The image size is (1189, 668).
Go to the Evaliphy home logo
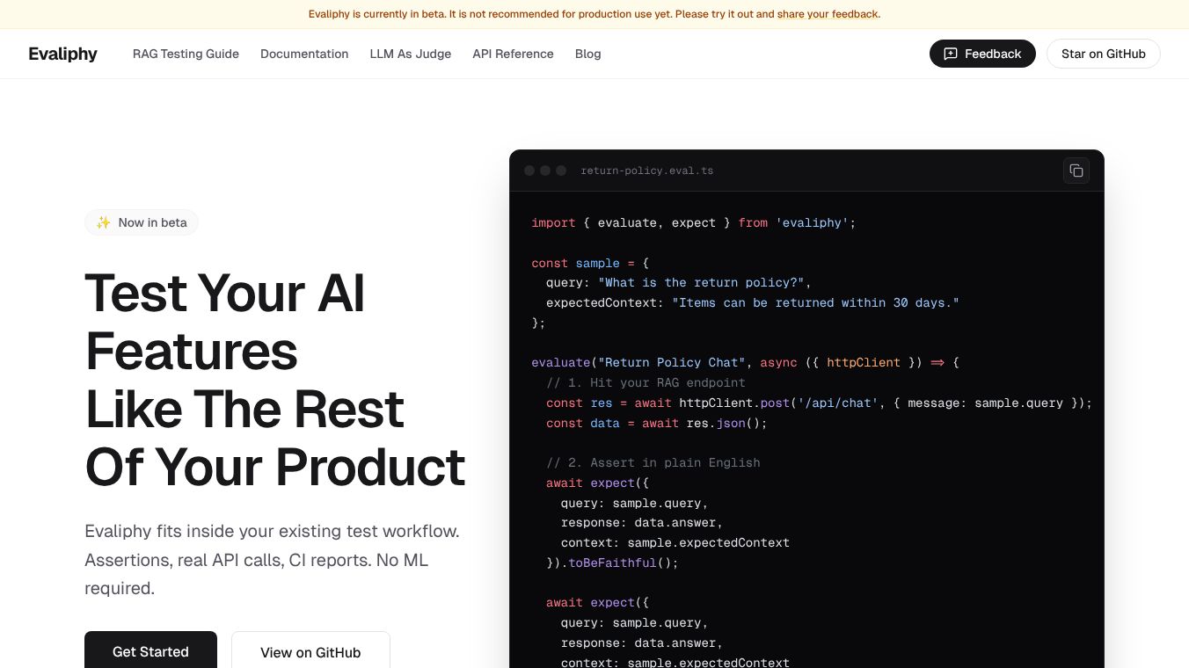tap(62, 54)
